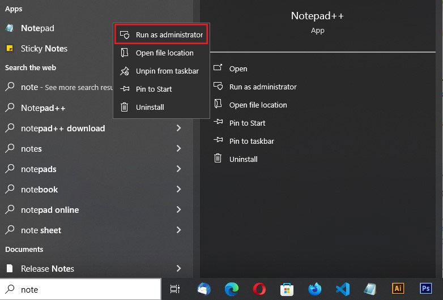
Task: Open Visual Studio Code from the taskbar
Action: (x=342, y=289)
